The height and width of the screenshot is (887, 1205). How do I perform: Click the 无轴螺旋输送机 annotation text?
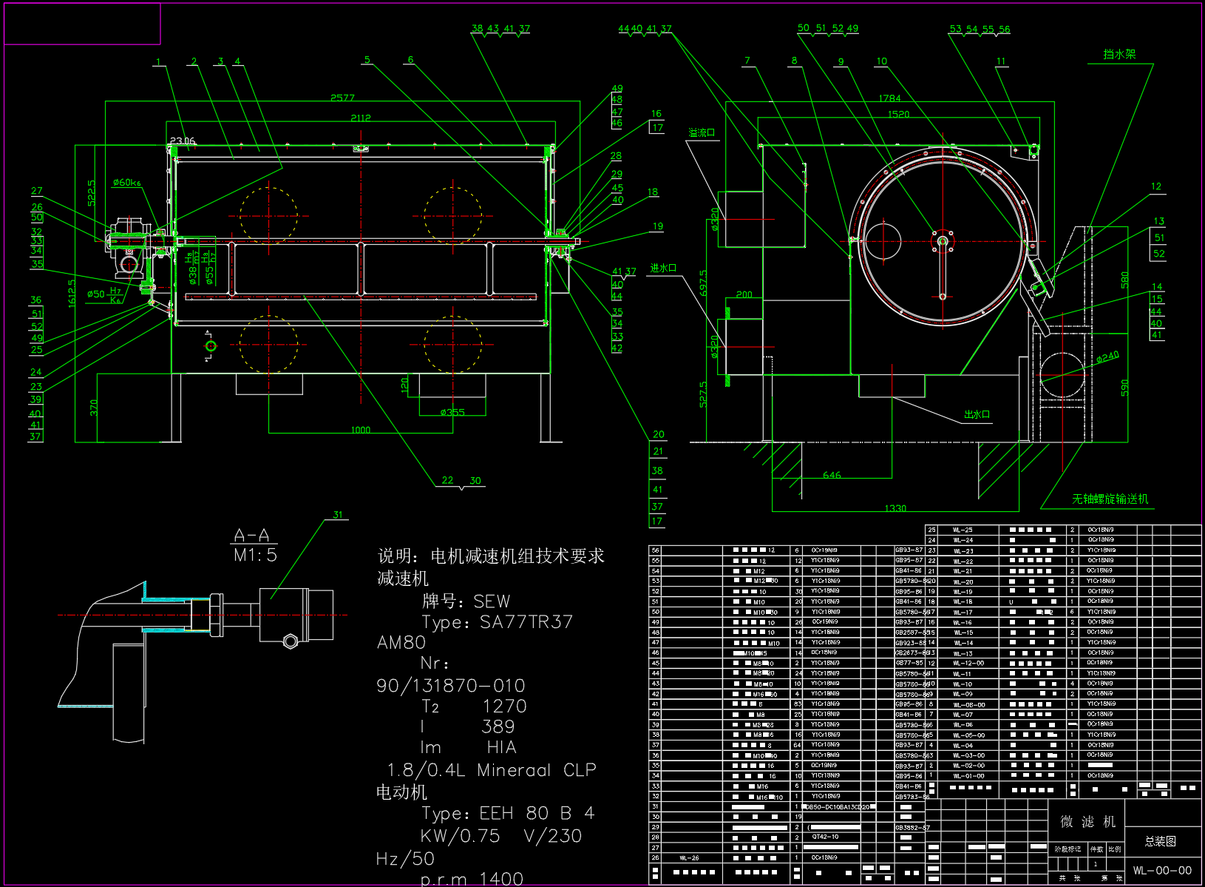(x=1110, y=499)
